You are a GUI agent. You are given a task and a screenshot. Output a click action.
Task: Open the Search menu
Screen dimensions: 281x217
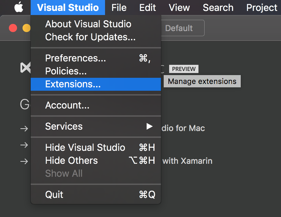pyautogui.click(x=218, y=8)
